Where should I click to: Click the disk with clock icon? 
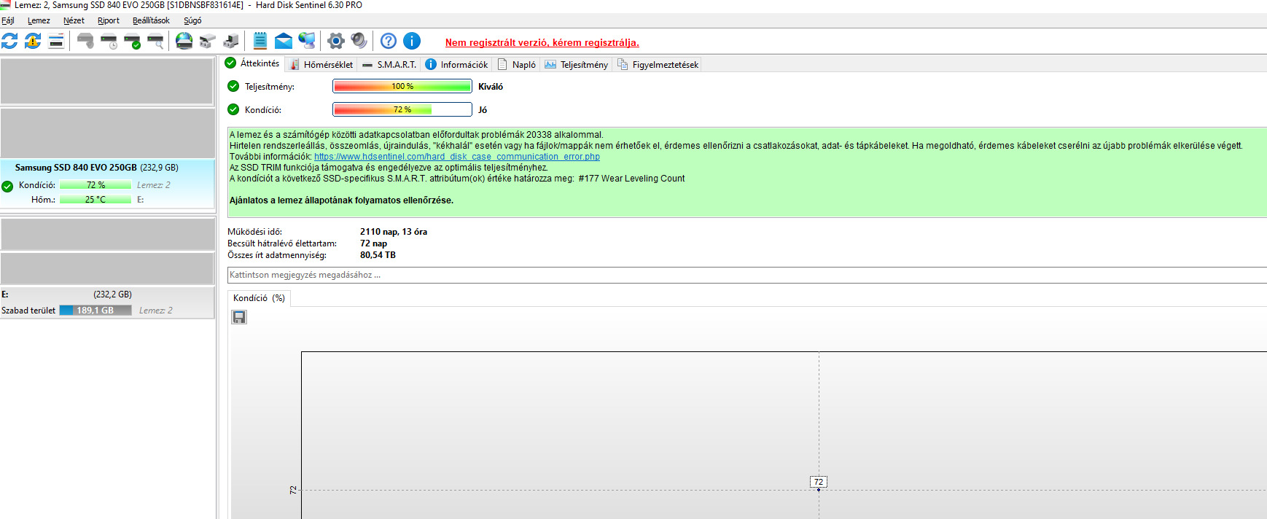coord(109,41)
